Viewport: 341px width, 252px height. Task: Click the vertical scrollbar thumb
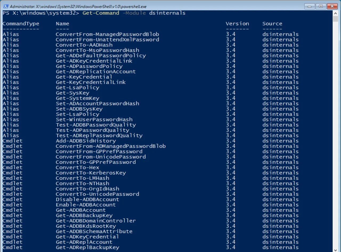pyautogui.click(x=335, y=19)
